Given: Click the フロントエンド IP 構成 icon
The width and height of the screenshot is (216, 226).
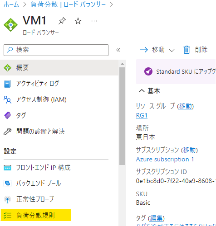Looking at the screenshot, I should click(x=7, y=168).
